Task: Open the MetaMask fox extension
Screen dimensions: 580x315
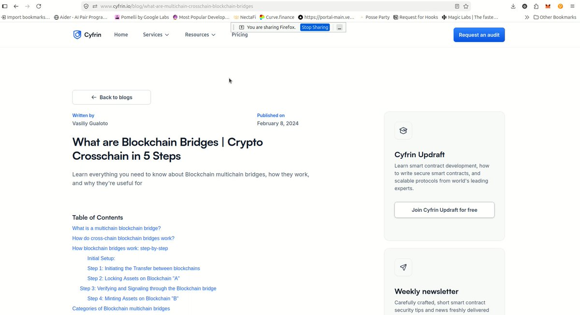Action: pos(548,6)
